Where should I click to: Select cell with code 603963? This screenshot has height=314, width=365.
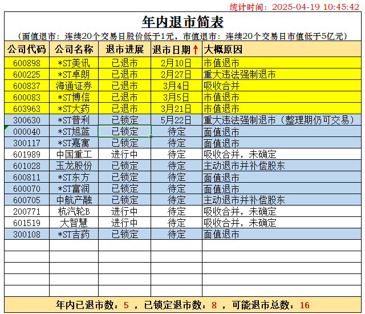point(27,108)
